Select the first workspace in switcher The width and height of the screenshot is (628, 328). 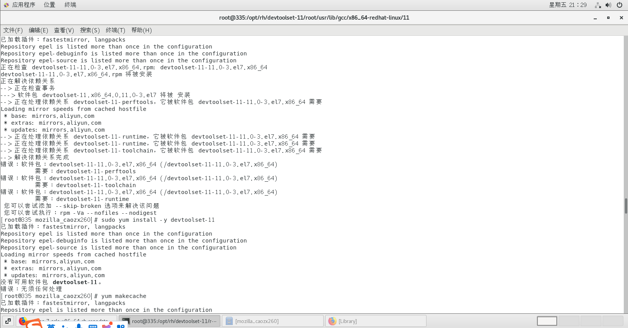pyautogui.click(x=547, y=321)
